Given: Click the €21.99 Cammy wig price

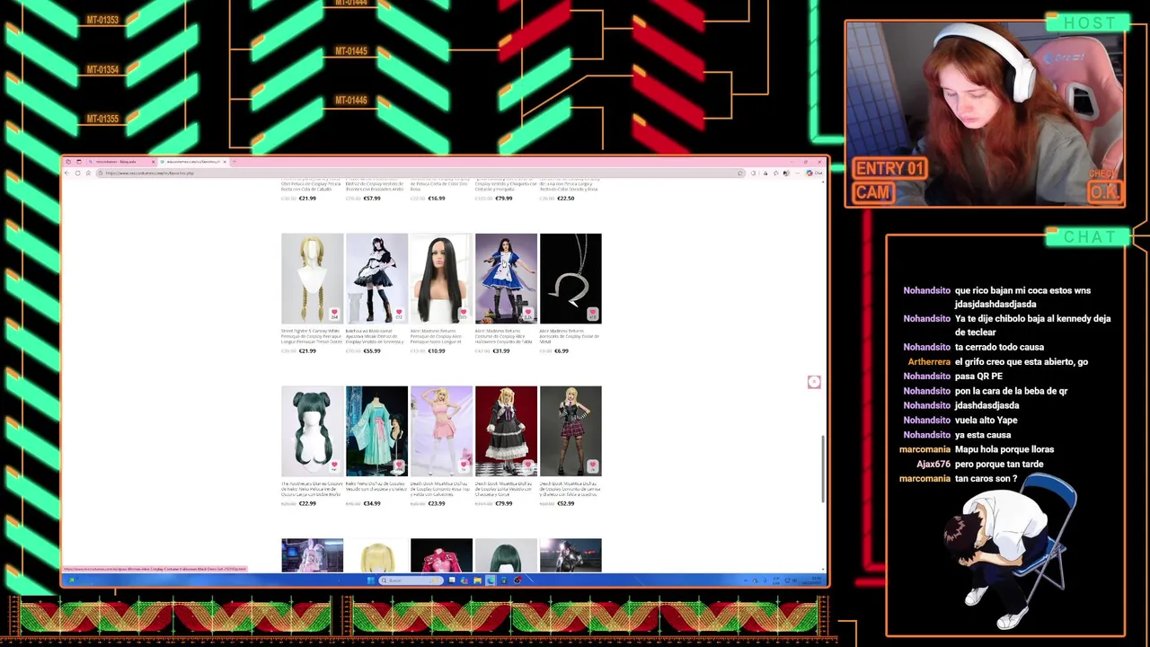Looking at the screenshot, I should coord(307,351).
